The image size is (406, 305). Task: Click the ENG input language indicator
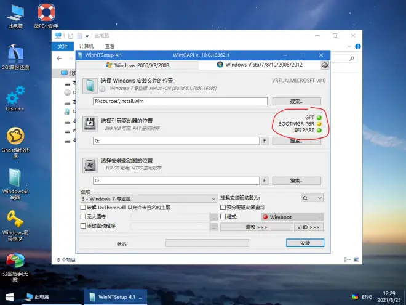point(367,297)
